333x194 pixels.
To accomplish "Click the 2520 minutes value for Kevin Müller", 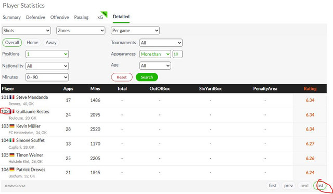I will [x=95, y=130].
